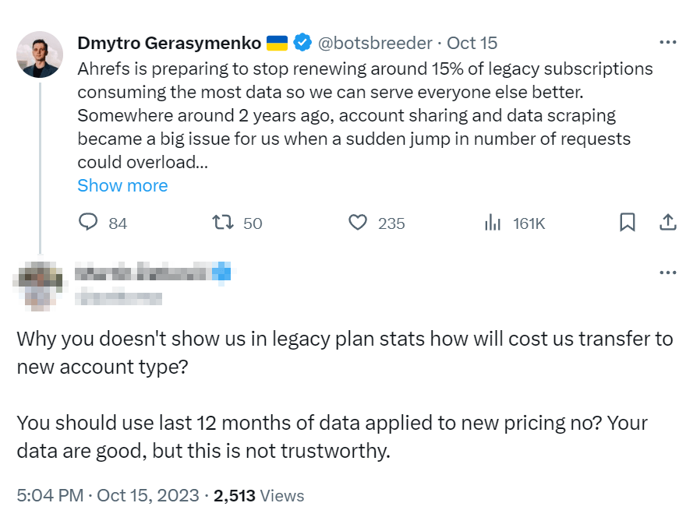Expand the post with Show more

pos(122,185)
